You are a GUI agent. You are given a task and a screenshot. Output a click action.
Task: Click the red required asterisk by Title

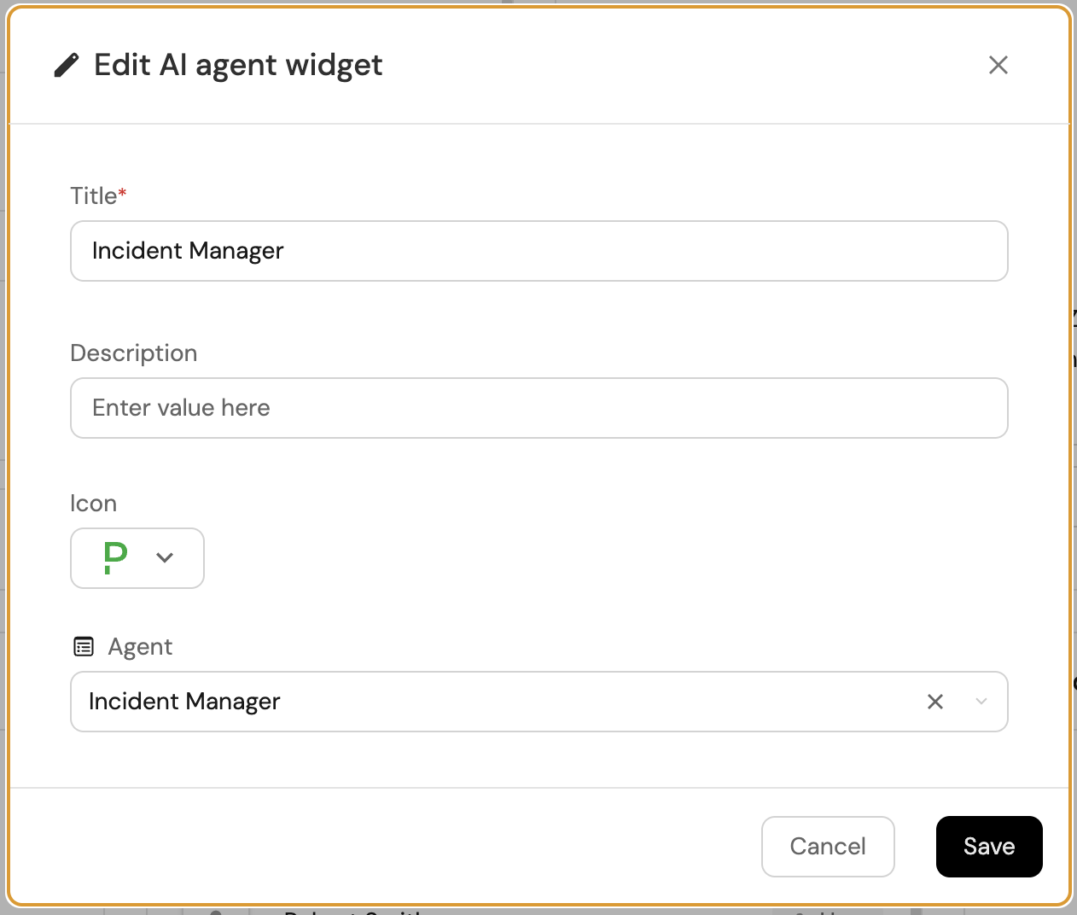123,194
